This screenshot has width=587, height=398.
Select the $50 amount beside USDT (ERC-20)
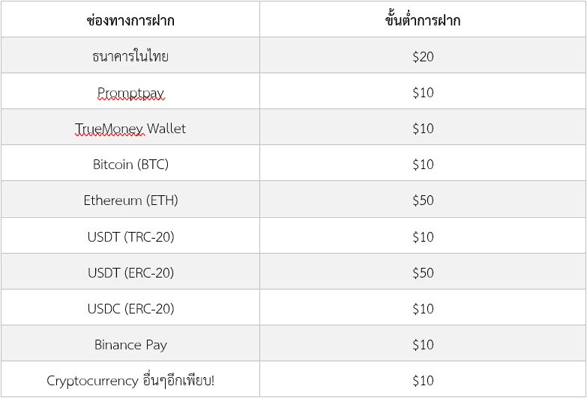coord(423,273)
